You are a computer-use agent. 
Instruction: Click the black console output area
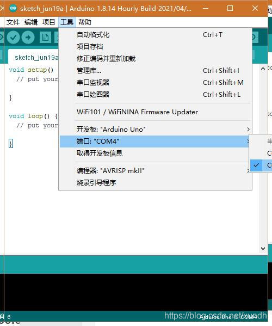pyautogui.click(x=136, y=292)
